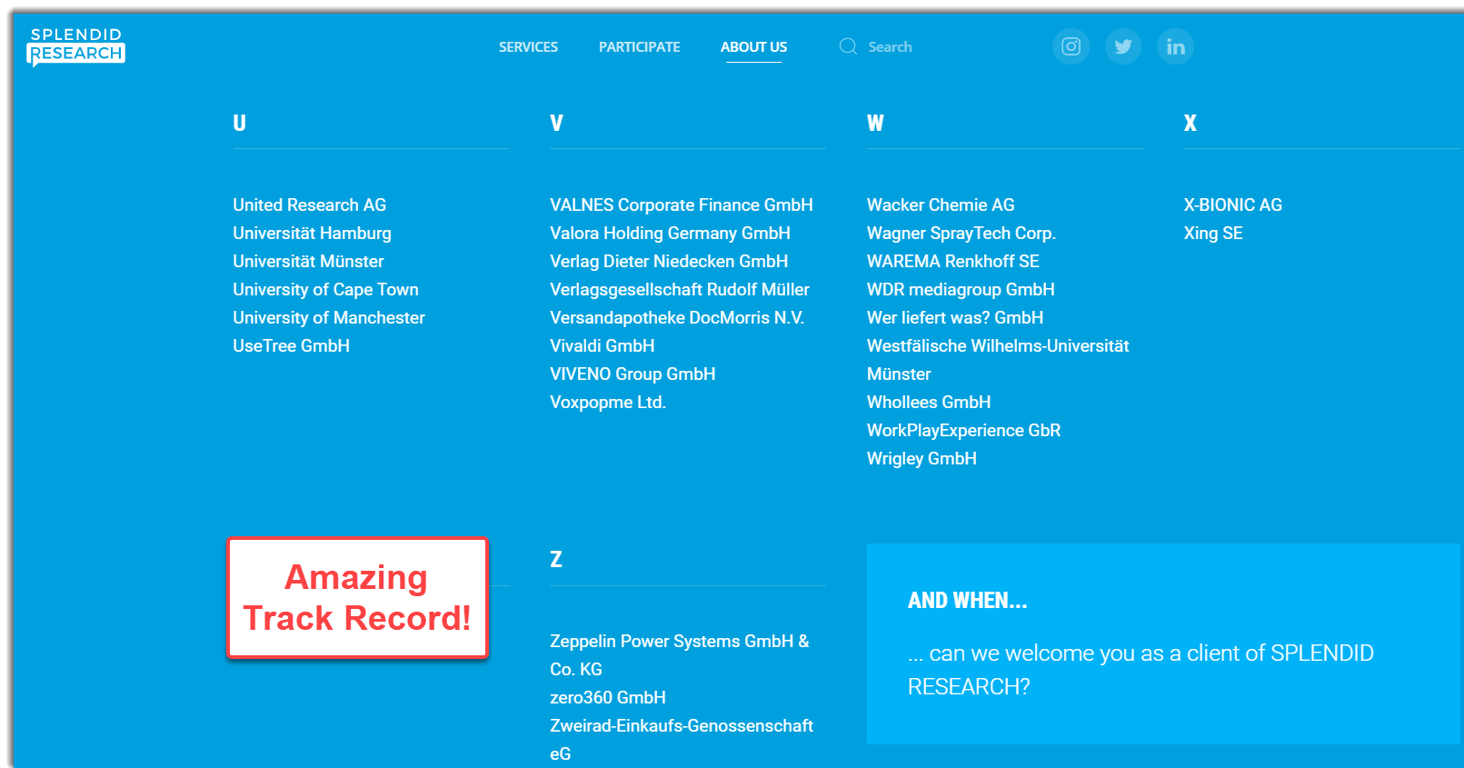Click the search magnifier icon
Screen dimensions: 1464x768
[848, 46]
